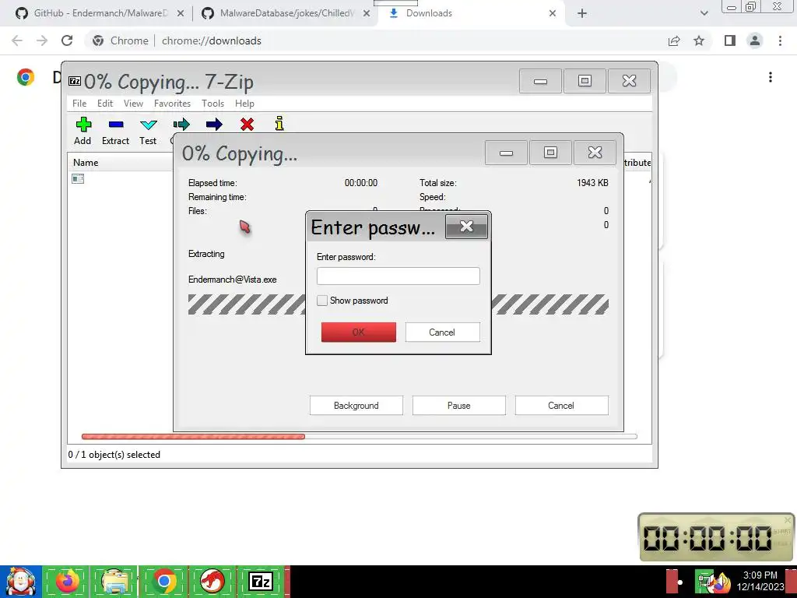Click the Chrome taskbar icon
797x598 pixels.
click(163, 581)
